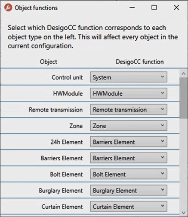The width and height of the screenshot is (188, 217).
Task: Click the Object functions wrench app icon
Action: coord(8,8)
